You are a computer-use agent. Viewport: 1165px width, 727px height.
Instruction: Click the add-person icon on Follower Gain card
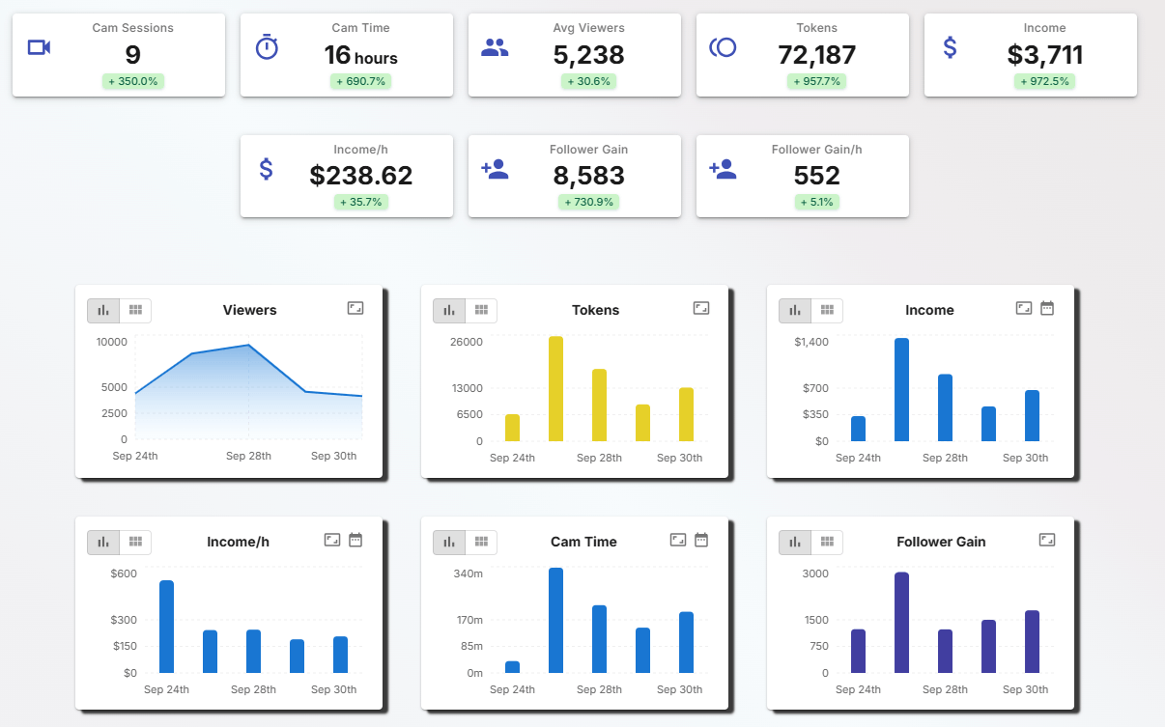point(495,169)
